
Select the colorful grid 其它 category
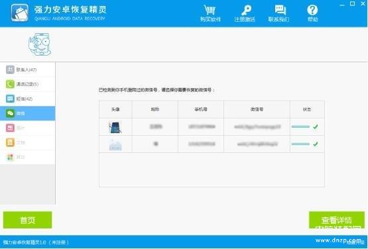pos(27,157)
